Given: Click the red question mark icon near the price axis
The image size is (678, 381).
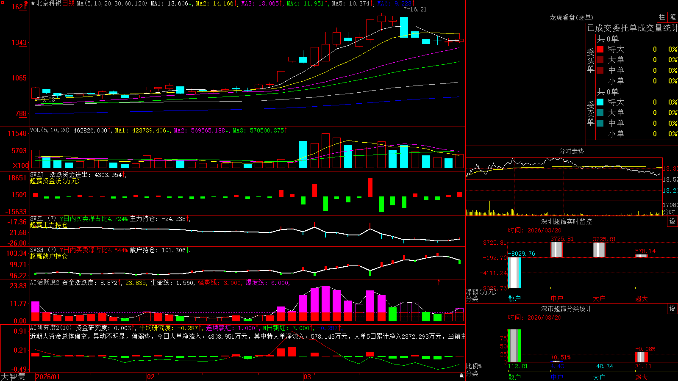Looking at the screenshot, I should [26, 4].
